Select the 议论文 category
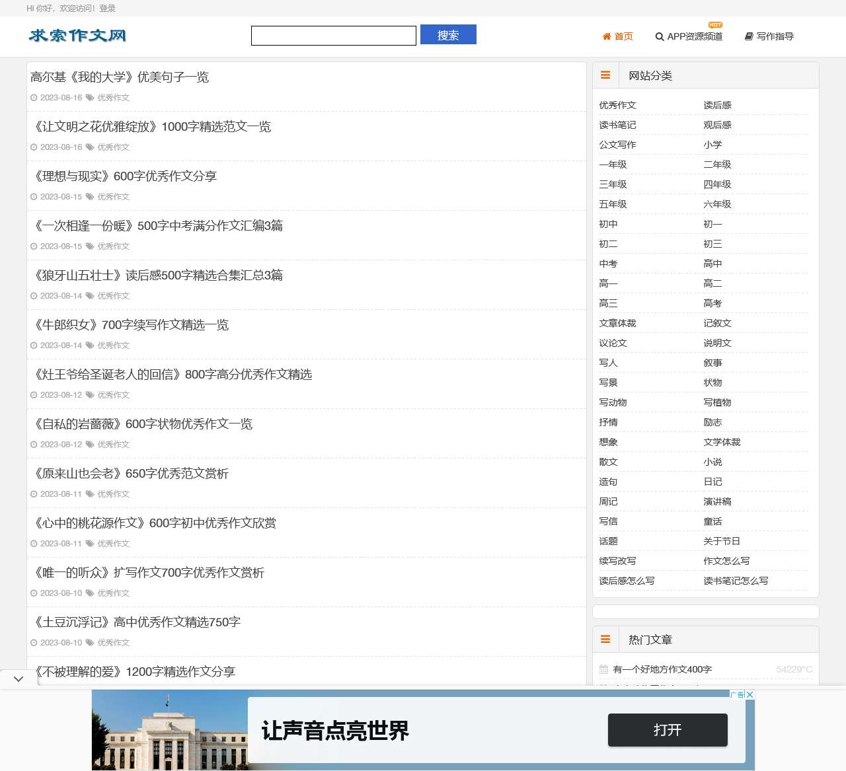The height and width of the screenshot is (771, 846). pos(613,343)
